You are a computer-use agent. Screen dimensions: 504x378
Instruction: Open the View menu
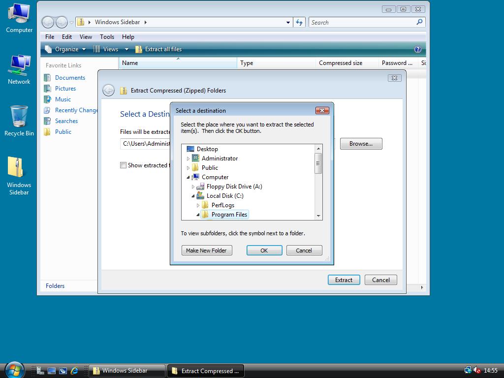[x=86, y=36]
